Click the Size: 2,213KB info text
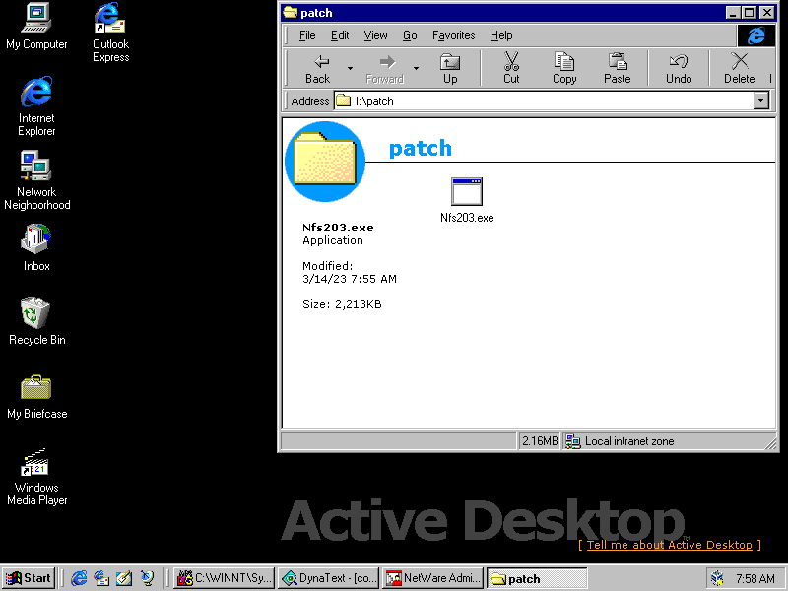This screenshot has height=591, width=788. [x=342, y=304]
